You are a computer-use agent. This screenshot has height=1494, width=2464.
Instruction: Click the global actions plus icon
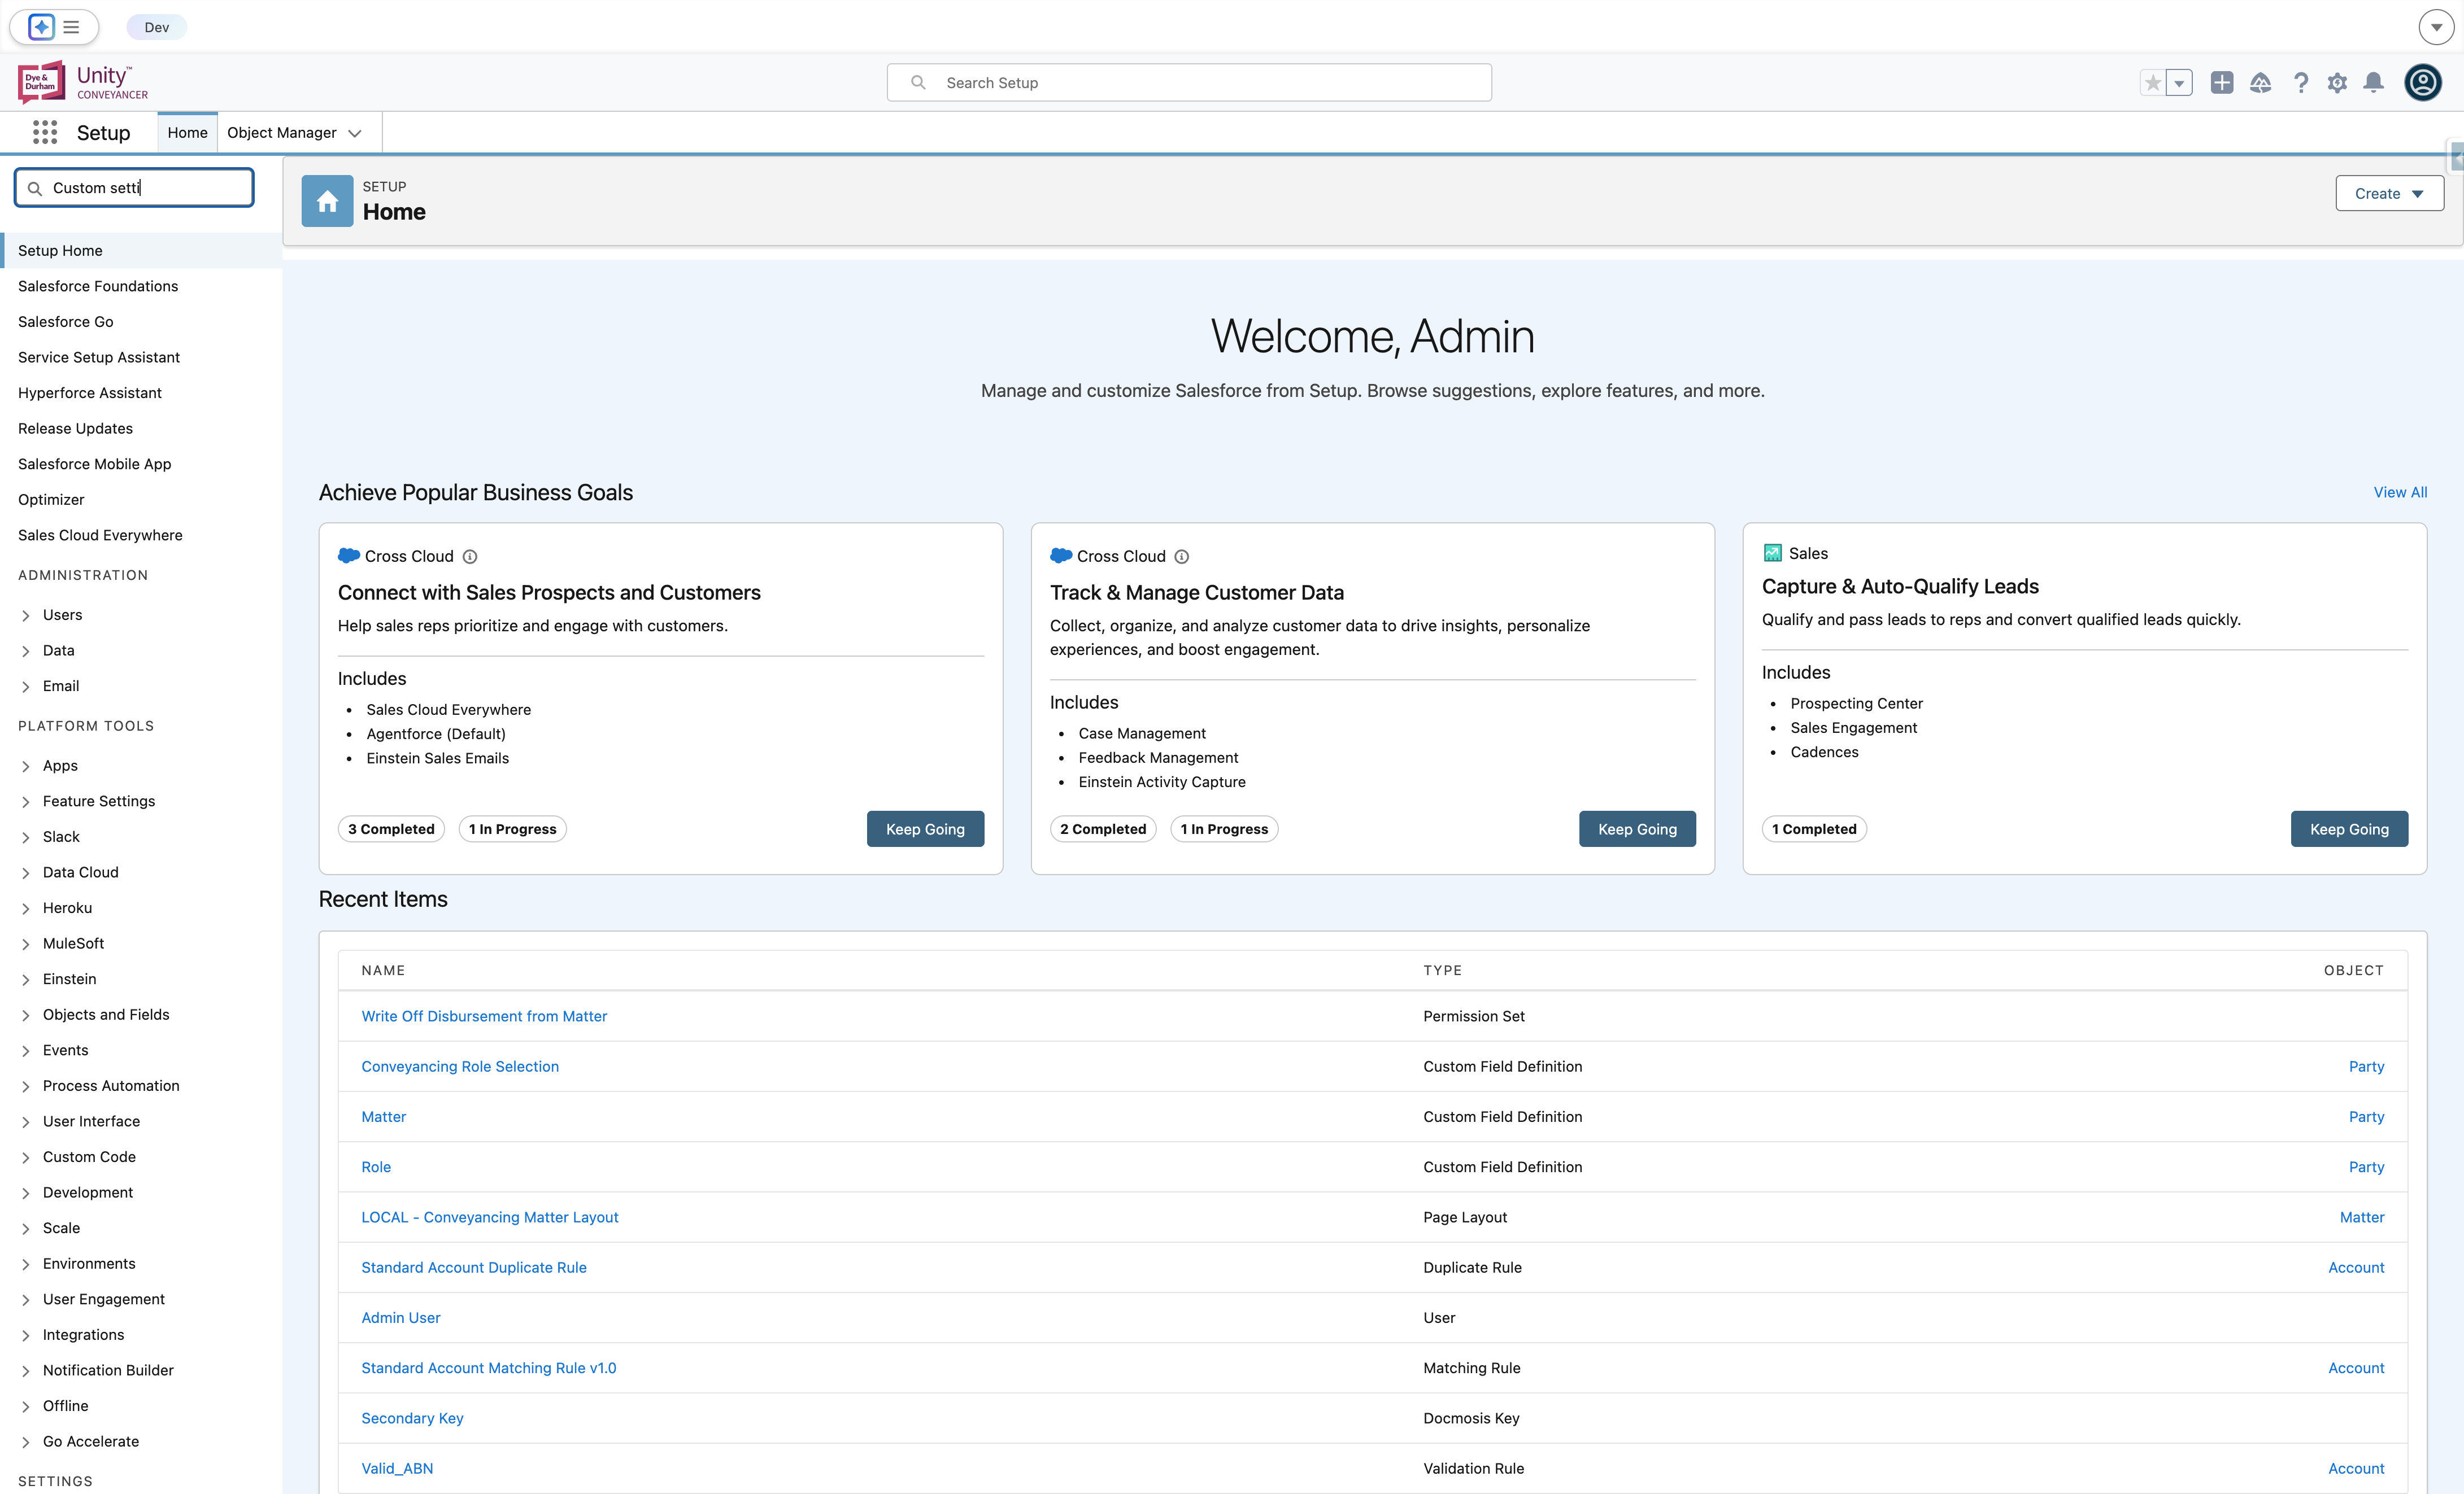coord(2222,83)
